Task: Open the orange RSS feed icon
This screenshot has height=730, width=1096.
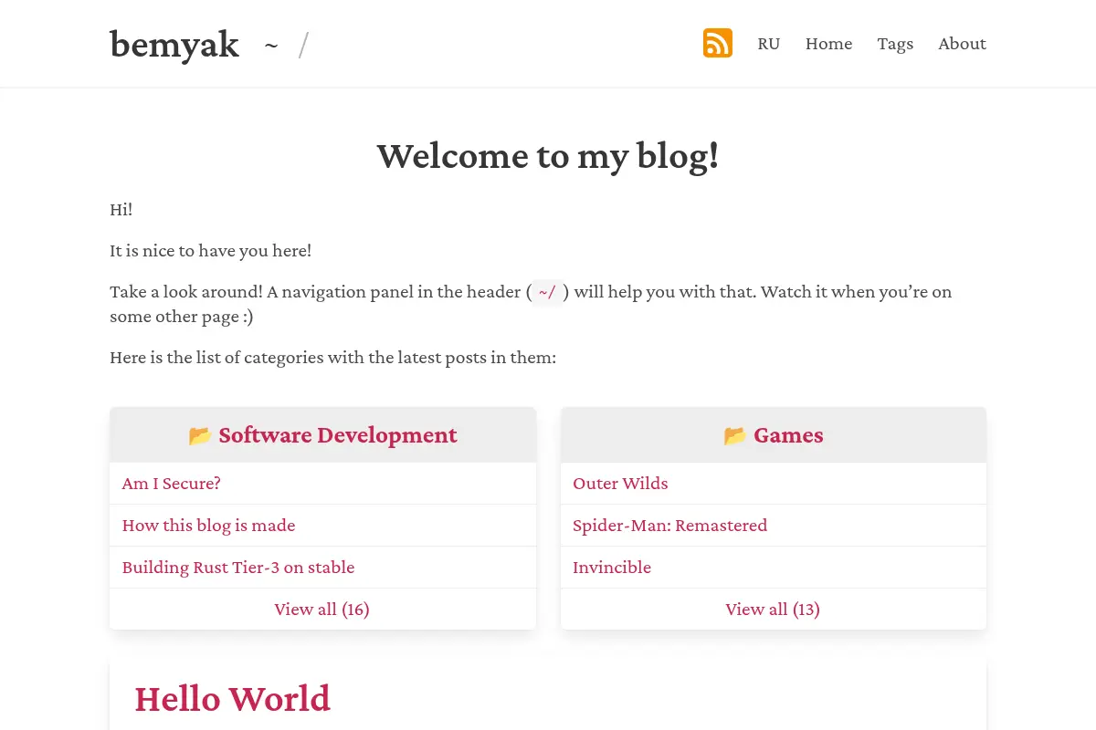Action: tap(718, 43)
